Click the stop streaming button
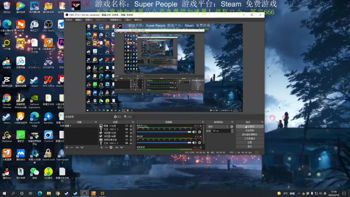This screenshot has width=350, height=197. (249, 127)
